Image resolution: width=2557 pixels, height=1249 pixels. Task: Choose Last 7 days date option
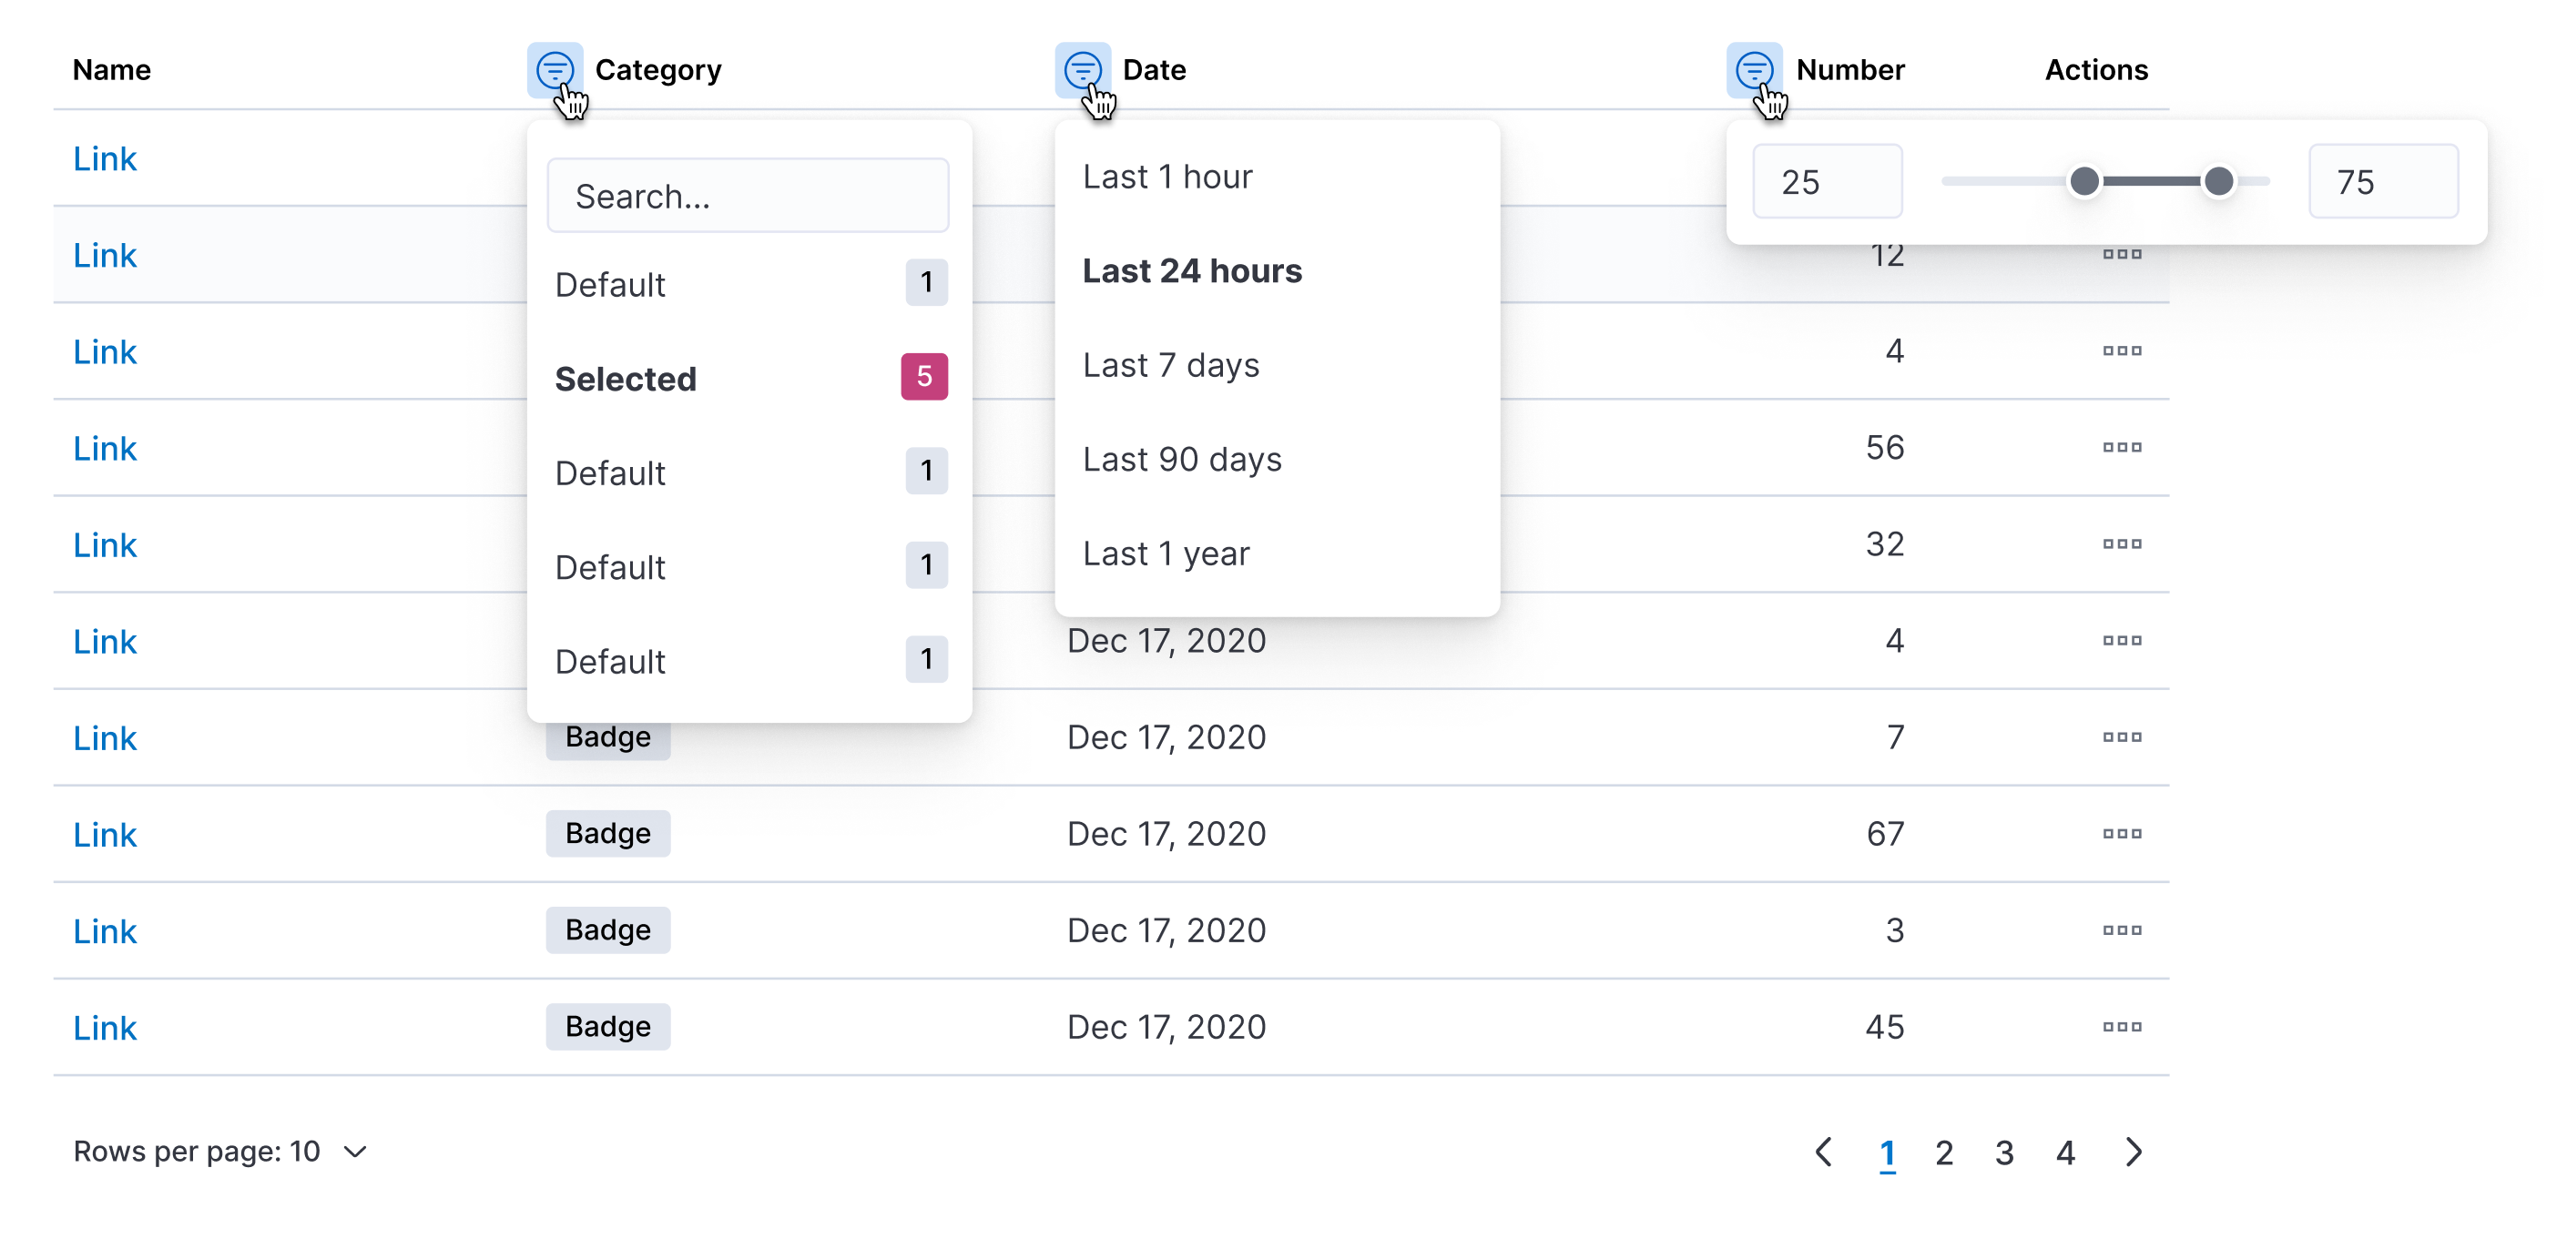(1171, 364)
